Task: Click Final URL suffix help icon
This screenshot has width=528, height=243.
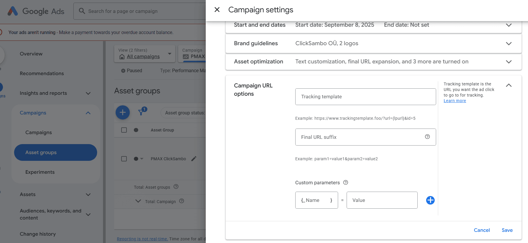Action: click(x=427, y=137)
